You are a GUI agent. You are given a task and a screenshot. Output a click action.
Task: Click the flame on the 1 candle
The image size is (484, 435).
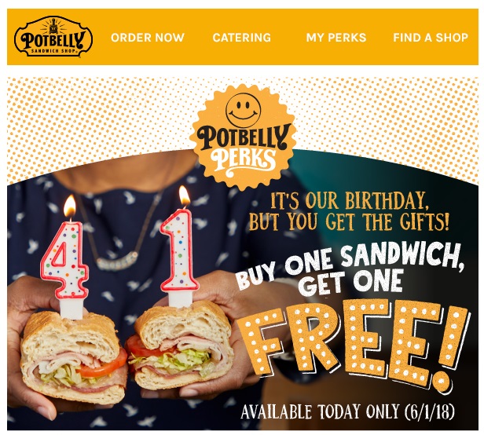tap(185, 196)
